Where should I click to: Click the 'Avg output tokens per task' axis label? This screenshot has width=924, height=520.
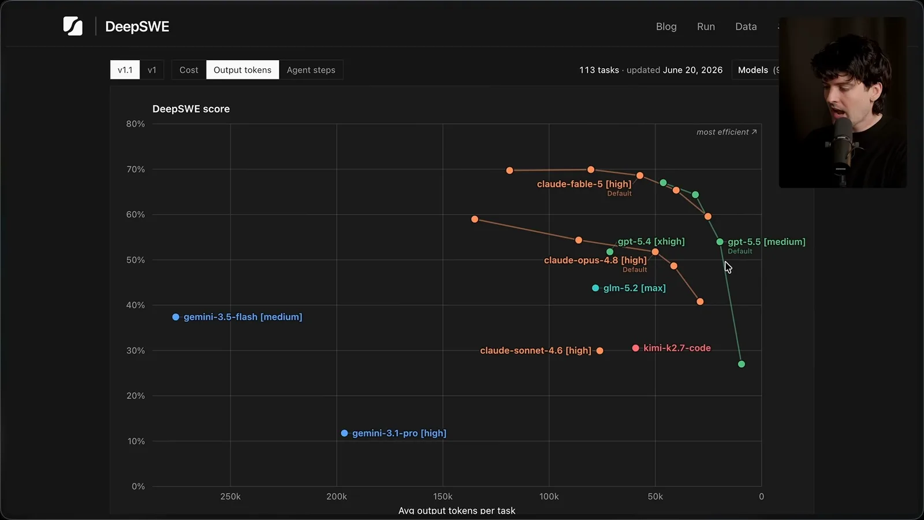(457, 510)
